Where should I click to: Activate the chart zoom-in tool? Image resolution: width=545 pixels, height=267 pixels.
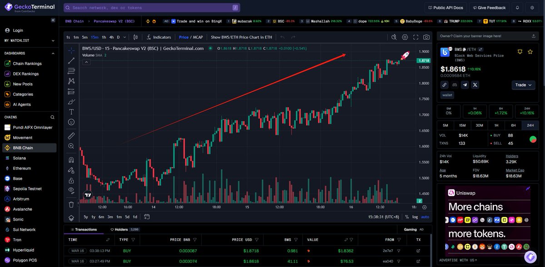71,146
